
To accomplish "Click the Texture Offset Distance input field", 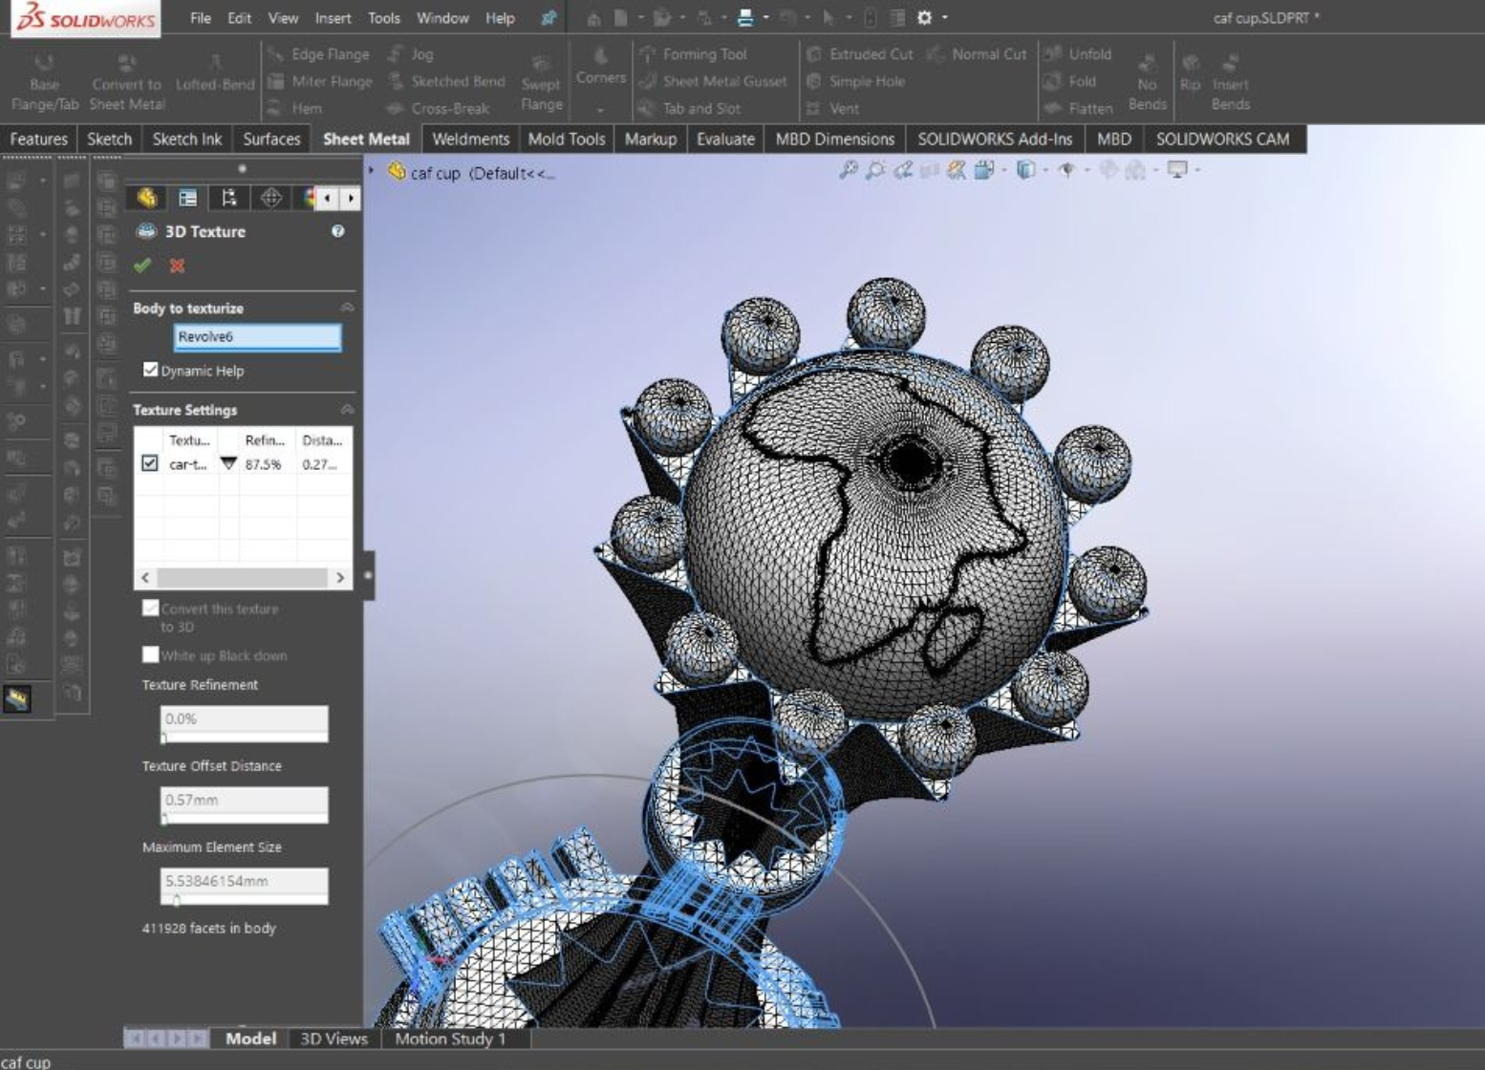I will pyautogui.click(x=244, y=800).
